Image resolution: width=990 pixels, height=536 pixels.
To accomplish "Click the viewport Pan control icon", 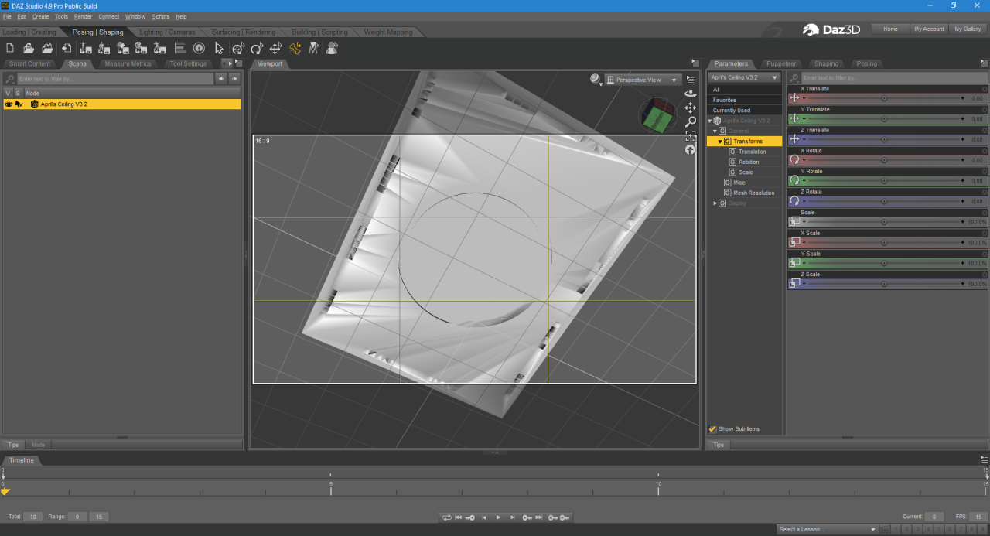I will pos(690,108).
